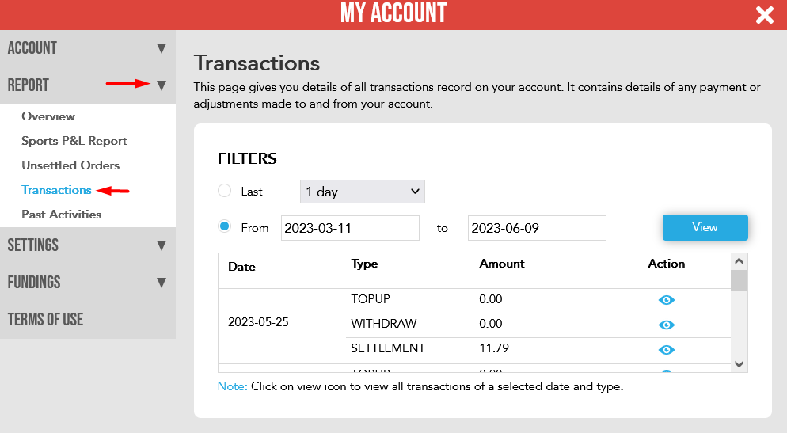Expand the FUNDINGS sidebar section

[x=88, y=283]
